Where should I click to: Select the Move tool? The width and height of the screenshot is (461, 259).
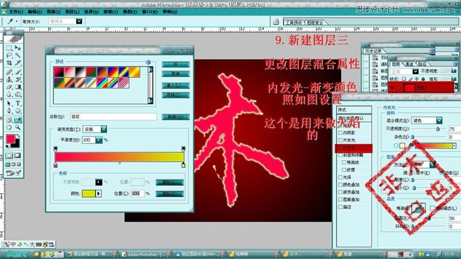click(18, 48)
